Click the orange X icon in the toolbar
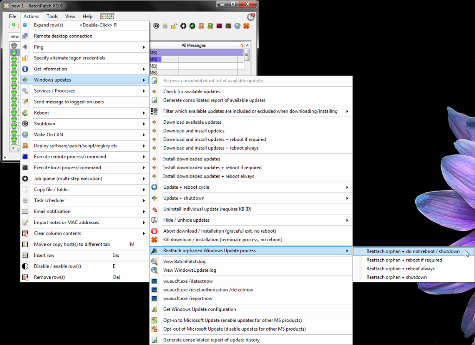This screenshot has width=475, height=345. [246, 26]
